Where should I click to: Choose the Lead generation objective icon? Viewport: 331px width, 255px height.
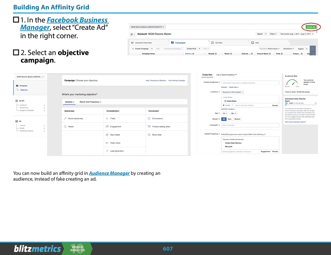(107, 151)
